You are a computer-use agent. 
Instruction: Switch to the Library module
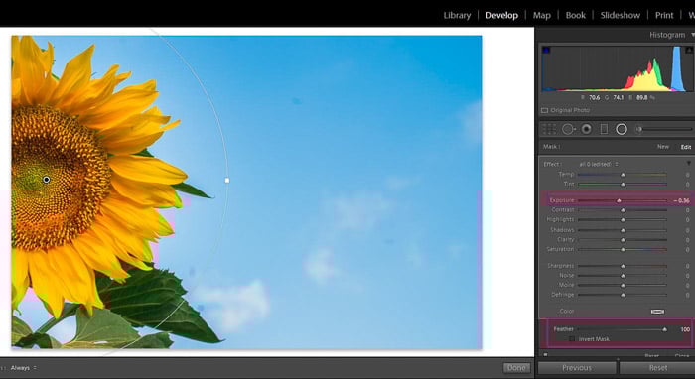pyautogui.click(x=457, y=15)
